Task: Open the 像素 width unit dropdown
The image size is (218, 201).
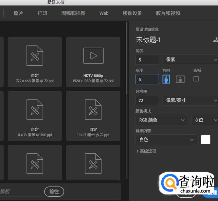Action: coord(190,59)
